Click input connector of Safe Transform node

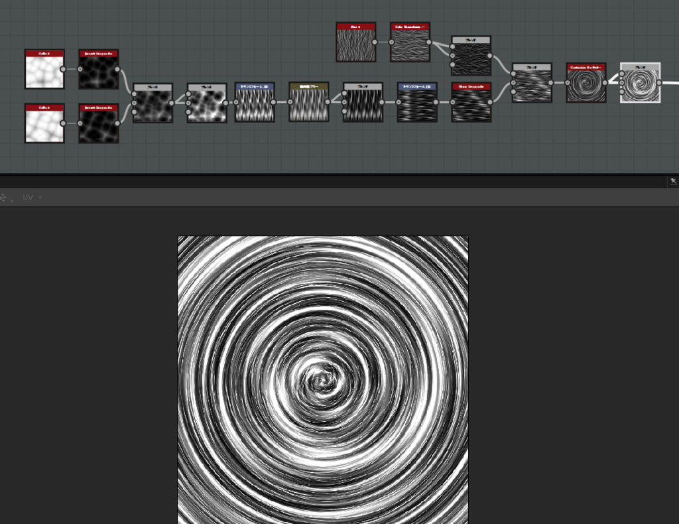pyautogui.click(x=391, y=42)
